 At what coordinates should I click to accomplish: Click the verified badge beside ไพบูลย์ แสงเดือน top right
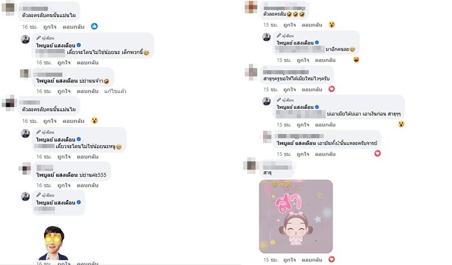click(x=317, y=43)
